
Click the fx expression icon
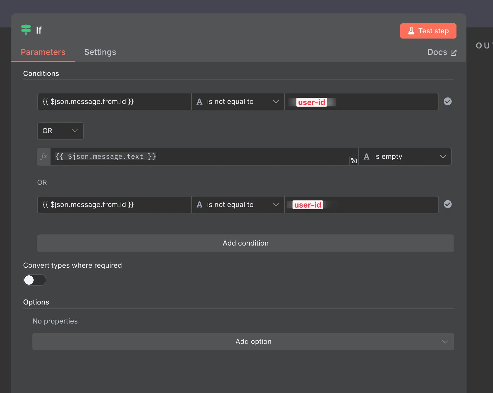tap(44, 156)
